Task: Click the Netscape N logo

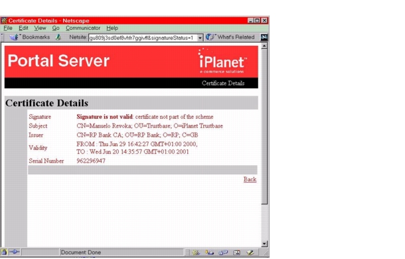Action: click(x=264, y=37)
